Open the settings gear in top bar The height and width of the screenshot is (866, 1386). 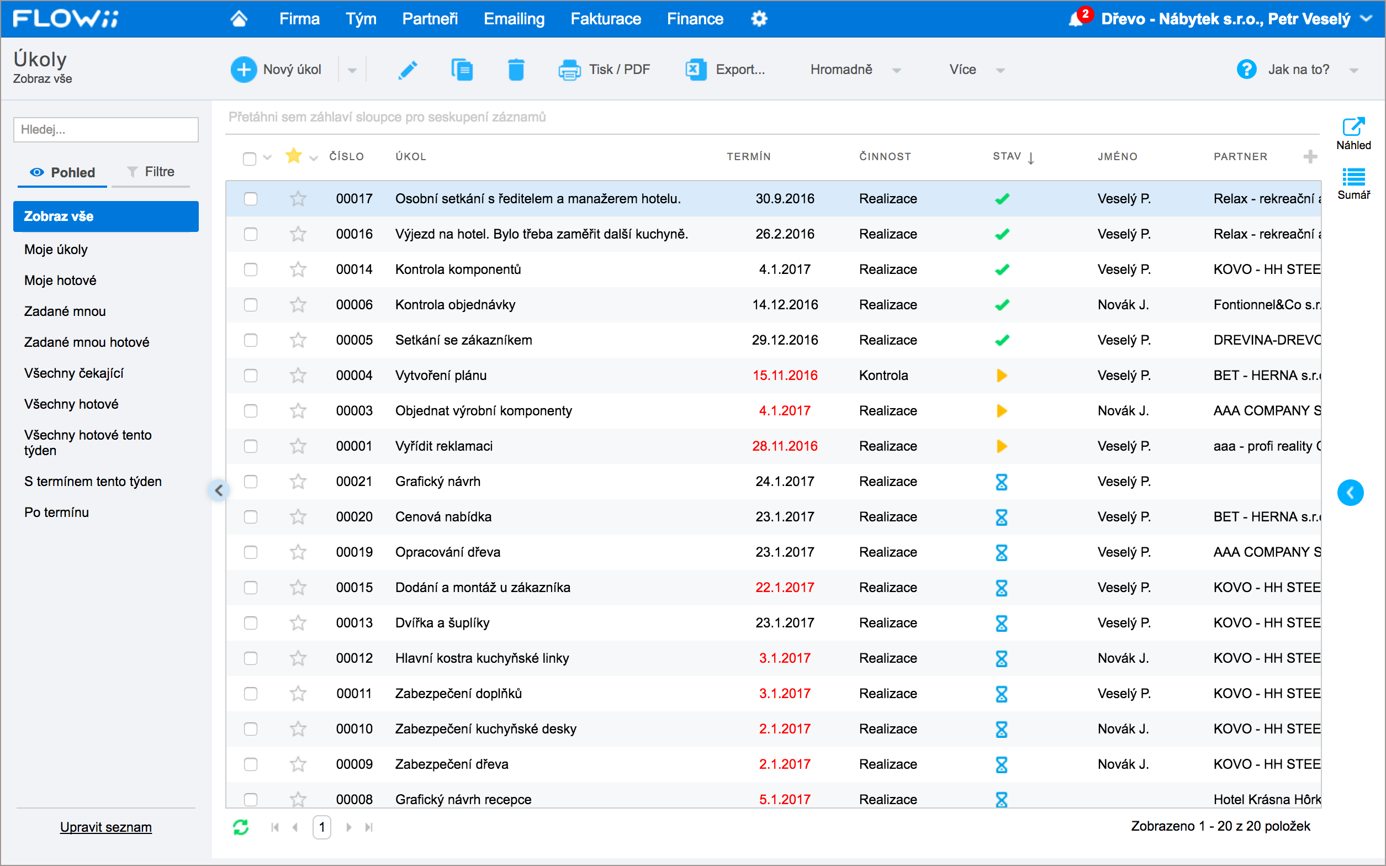[x=759, y=19]
